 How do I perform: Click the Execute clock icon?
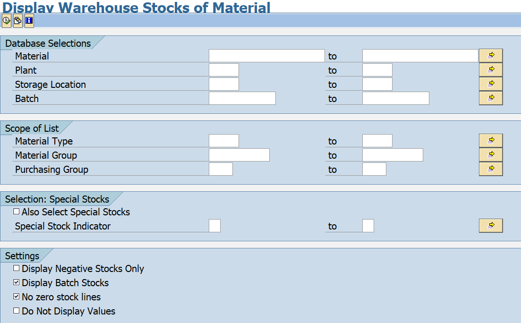point(7,21)
